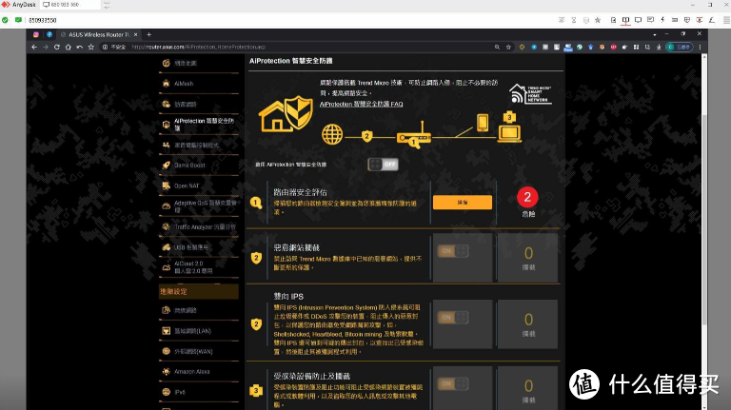Toggle infected device prevention ON switch
Image resolution: width=731 pixels, height=410 pixels.
click(x=453, y=383)
